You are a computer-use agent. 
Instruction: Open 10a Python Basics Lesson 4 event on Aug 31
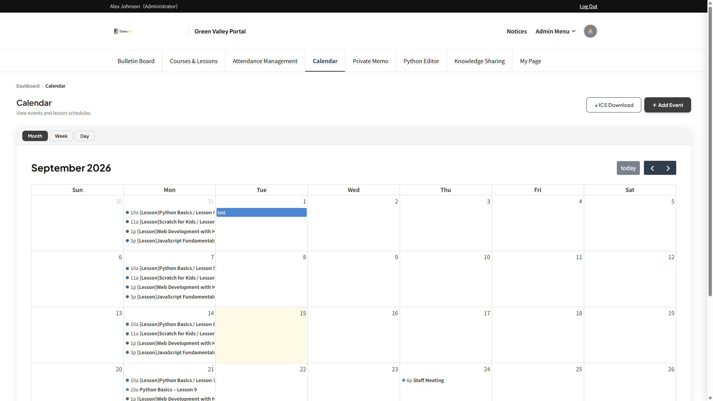[170, 212]
